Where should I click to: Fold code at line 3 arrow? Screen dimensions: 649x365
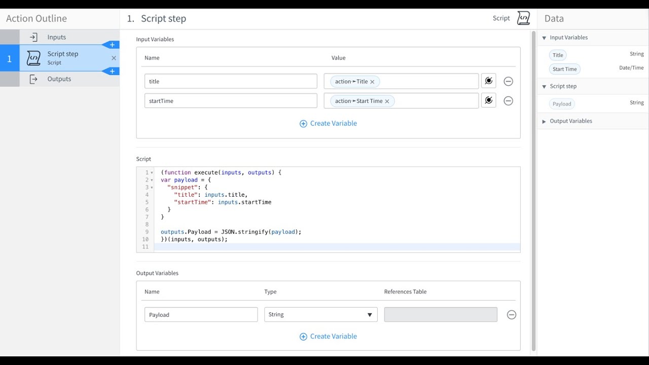152,188
